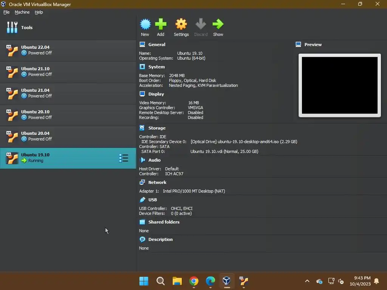Open the File menu
This screenshot has width=387, height=290.
tap(6, 12)
